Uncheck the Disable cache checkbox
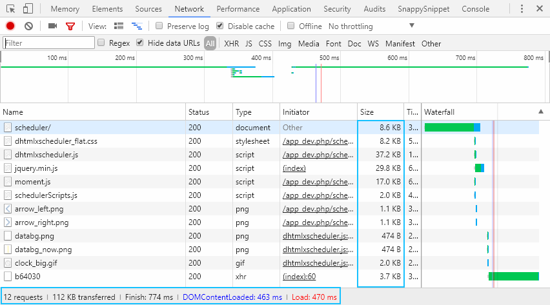Viewport: 550px width, 305px height. click(x=220, y=26)
